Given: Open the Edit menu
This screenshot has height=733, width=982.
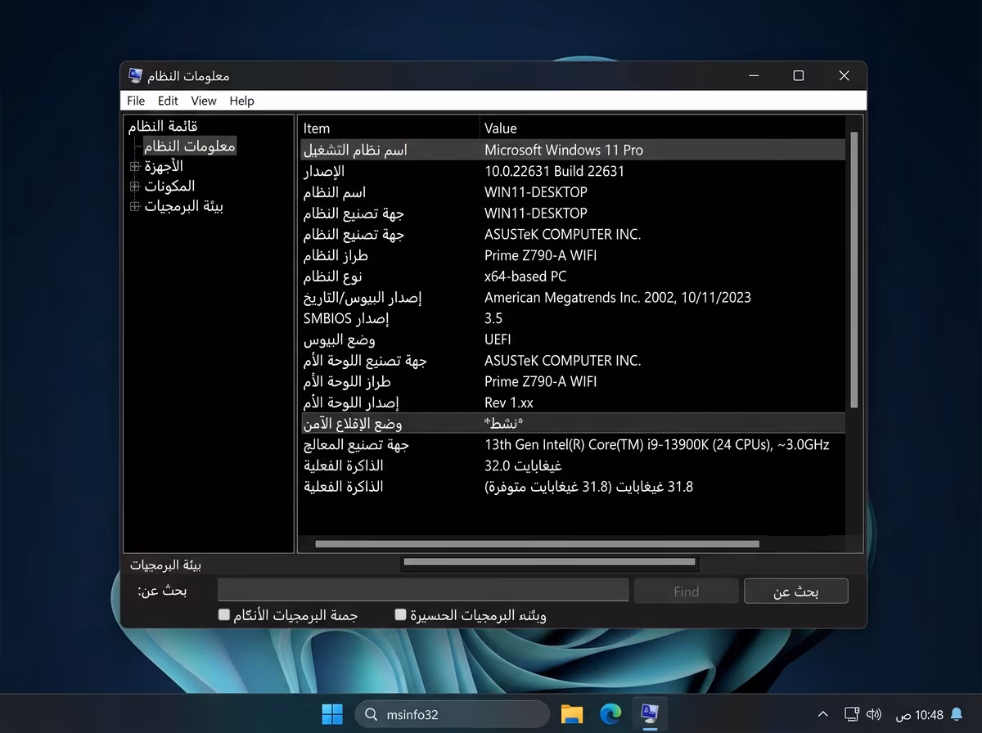Looking at the screenshot, I should pos(168,101).
